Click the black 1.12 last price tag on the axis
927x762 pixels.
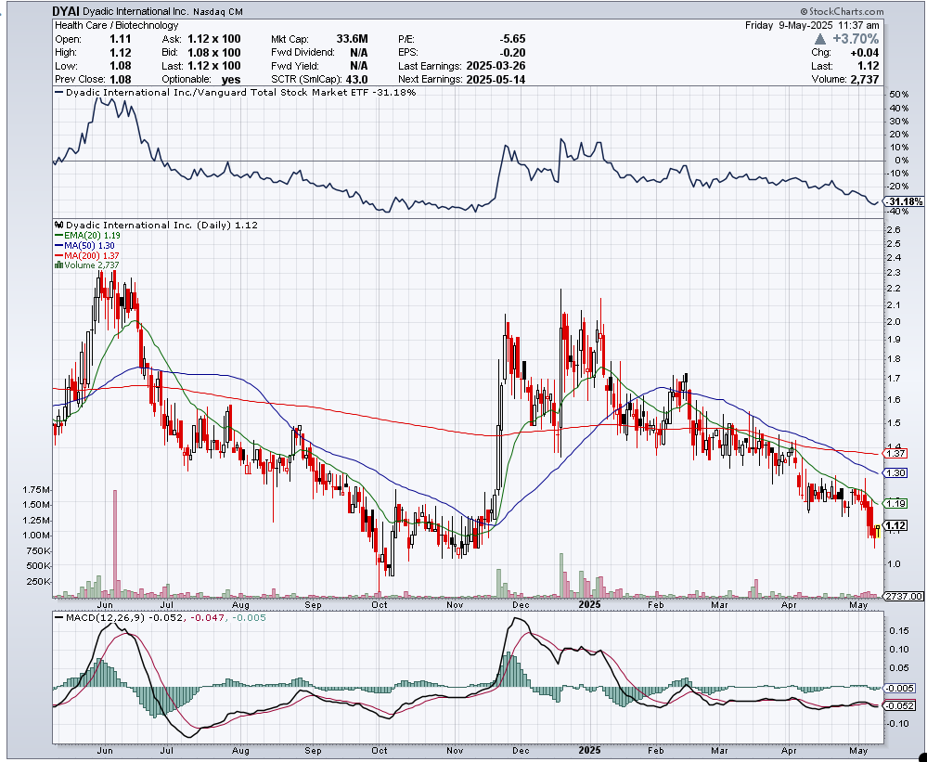[x=895, y=525]
